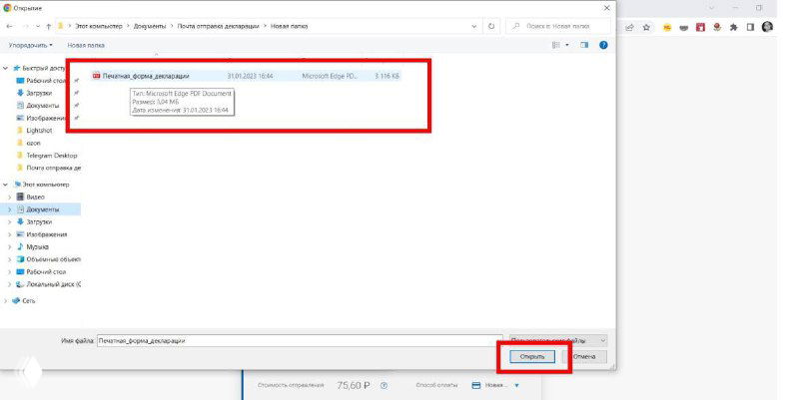
Task: Open 'Локальный диск (C' drive
Action: (53, 284)
